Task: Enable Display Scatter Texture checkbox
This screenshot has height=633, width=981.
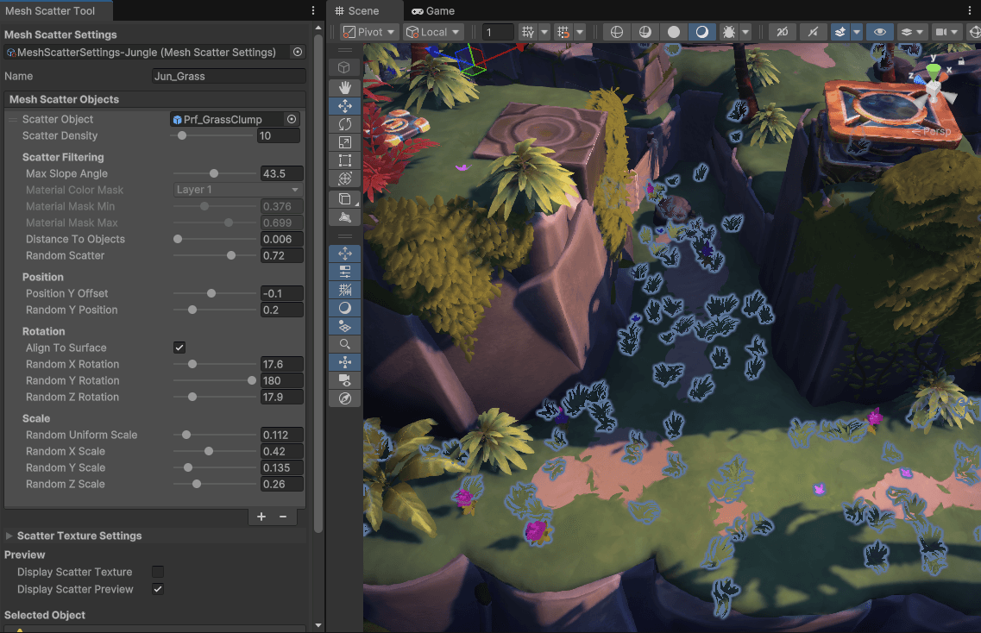Action: (x=158, y=572)
